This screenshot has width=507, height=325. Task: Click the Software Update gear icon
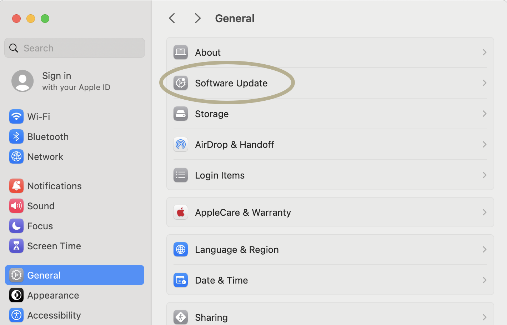click(181, 83)
